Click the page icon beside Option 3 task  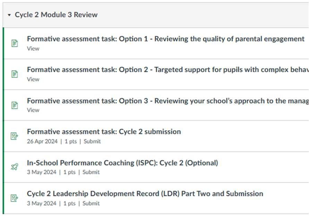15,105
